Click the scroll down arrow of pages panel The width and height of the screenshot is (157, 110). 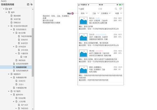[33, 109]
